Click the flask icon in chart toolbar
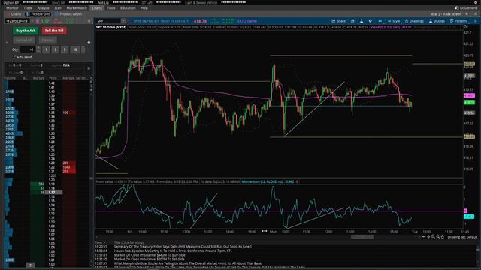 [x=362, y=21]
